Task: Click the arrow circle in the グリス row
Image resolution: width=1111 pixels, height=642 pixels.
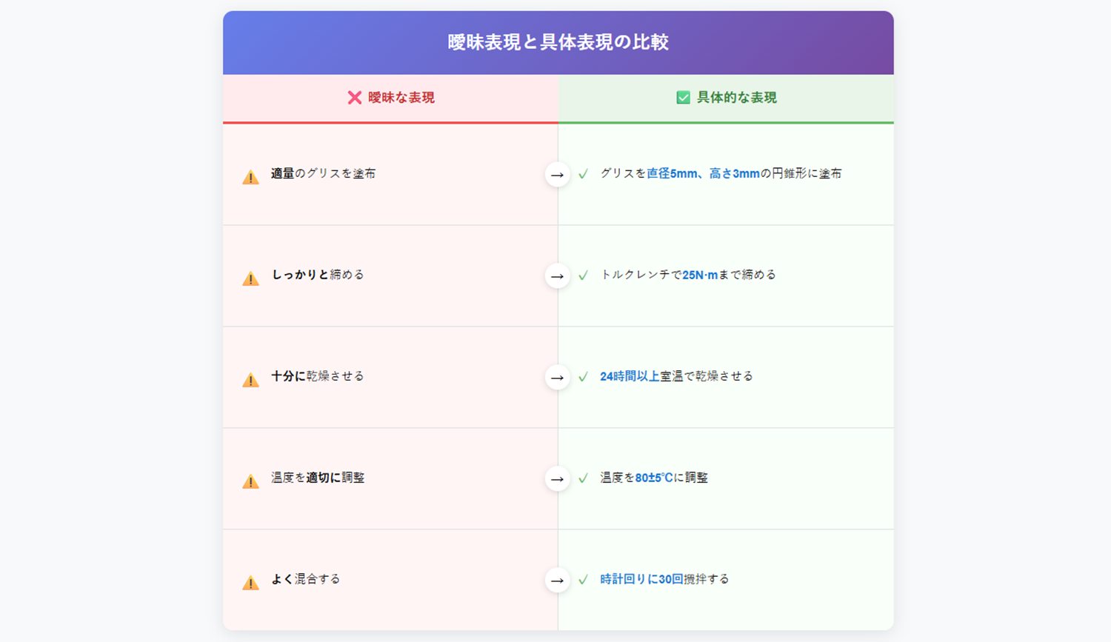Action: (x=558, y=175)
